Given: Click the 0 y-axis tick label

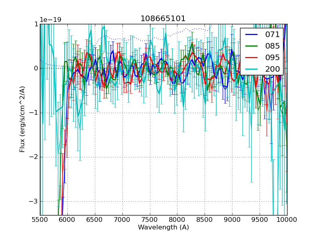Looking at the screenshot, I should 35,68.
